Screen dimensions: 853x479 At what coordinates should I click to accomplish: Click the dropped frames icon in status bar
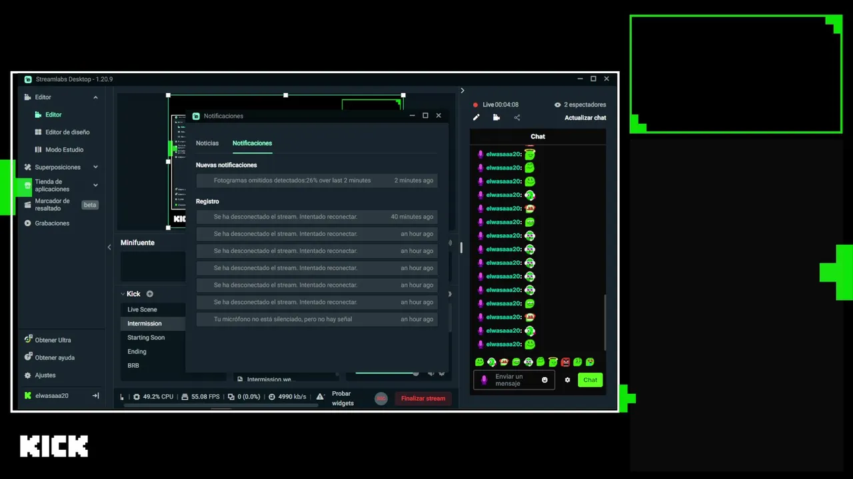coord(231,397)
